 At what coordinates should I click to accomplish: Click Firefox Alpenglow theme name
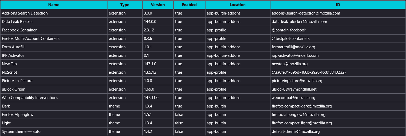(18, 115)
